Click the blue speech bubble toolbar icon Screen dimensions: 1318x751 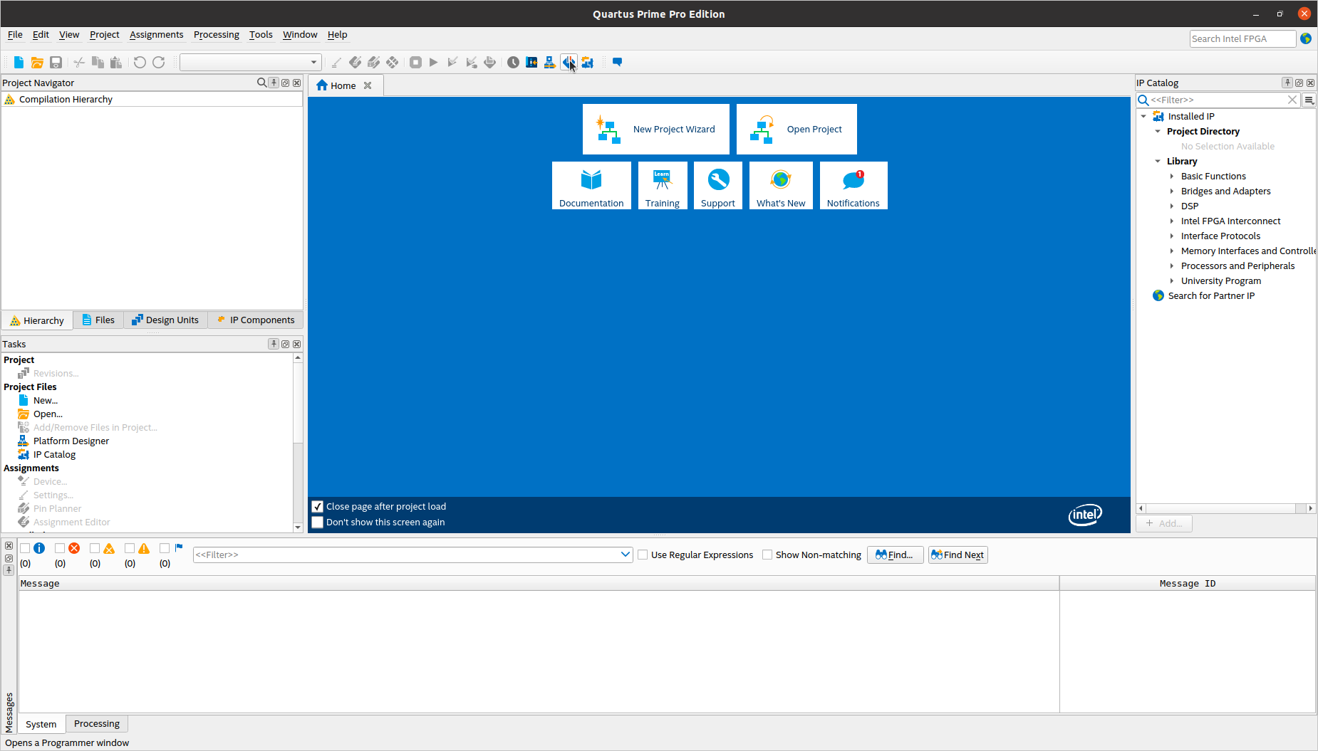coord(617,63)
